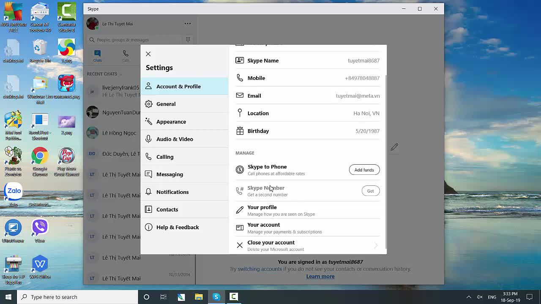Switch to the Calls tab
This screenshot has height=304, width=541.
click(x=126, y=56)
